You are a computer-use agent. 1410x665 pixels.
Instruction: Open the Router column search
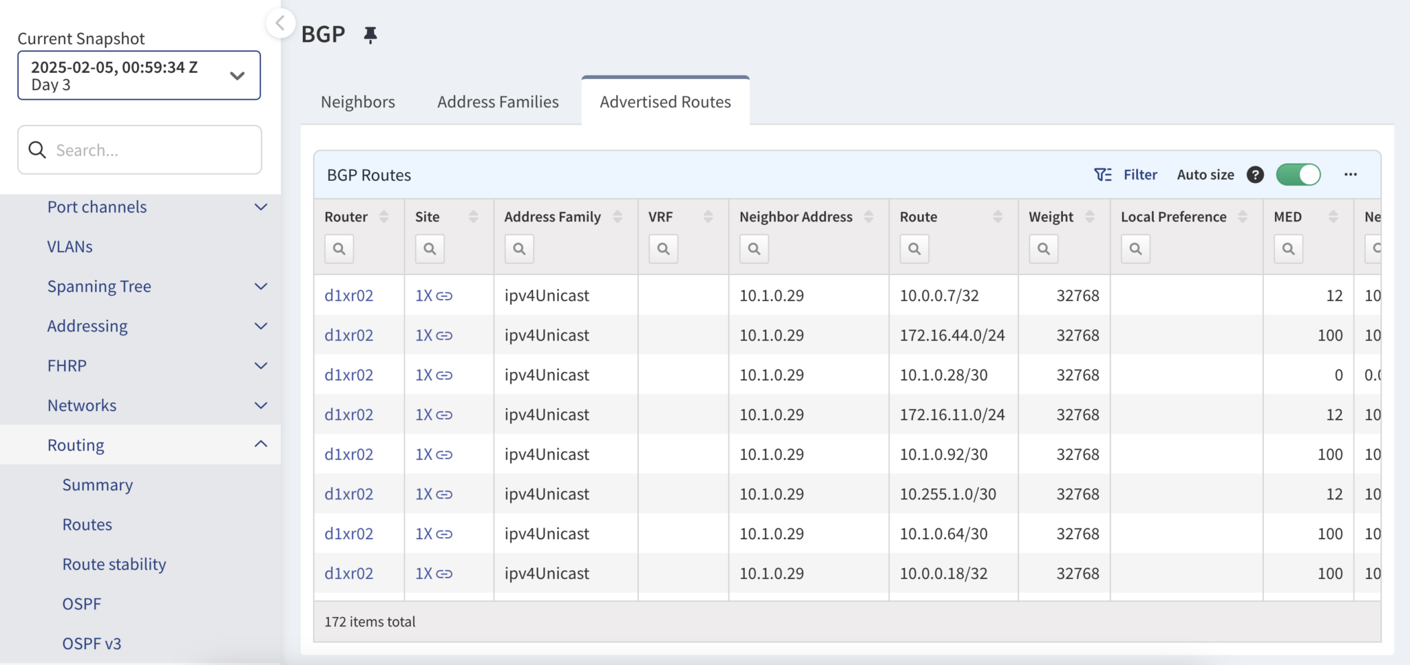click(339, 249)
